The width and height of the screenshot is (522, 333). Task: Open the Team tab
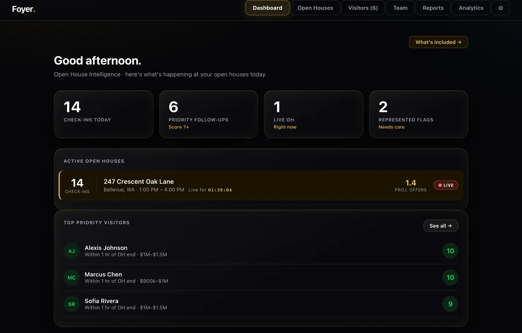pos(400,8)
